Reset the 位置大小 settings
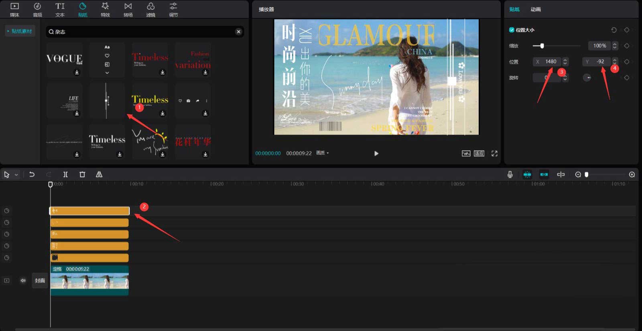This screenshot has width=642, height=331. [614, 30]
